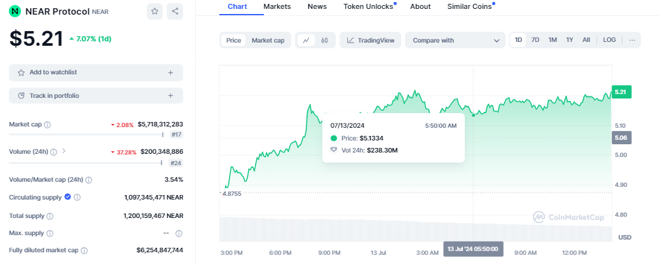Click the Track in portfolio button
This screenshot has width=660, height=265.
click(x=96, y=96)
